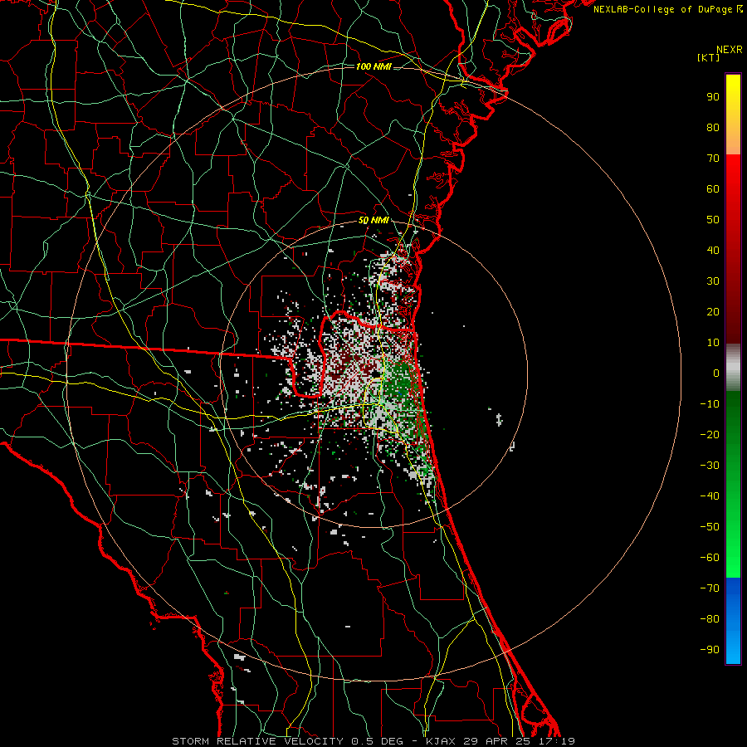This screenshot has width=747, height=747.
Task: Select the -50 knot scale label
Action: tap(710, 527)
